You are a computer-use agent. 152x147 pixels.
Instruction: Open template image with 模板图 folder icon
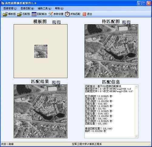click(x=5, y=14)
